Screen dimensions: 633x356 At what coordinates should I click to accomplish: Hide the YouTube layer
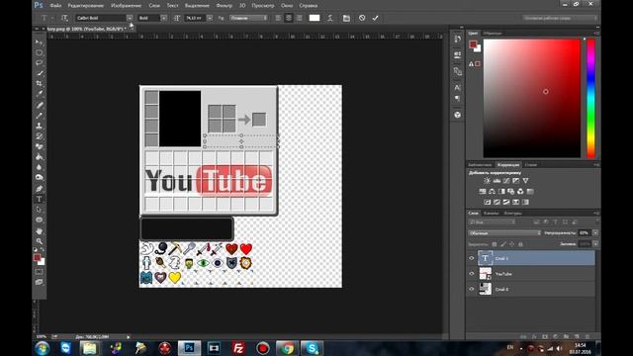(471, 274)
